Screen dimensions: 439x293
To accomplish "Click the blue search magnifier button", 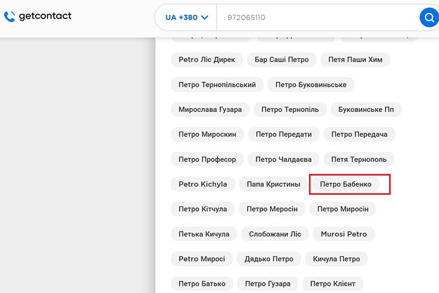I will pyautogui.click(x=429, y=18).
